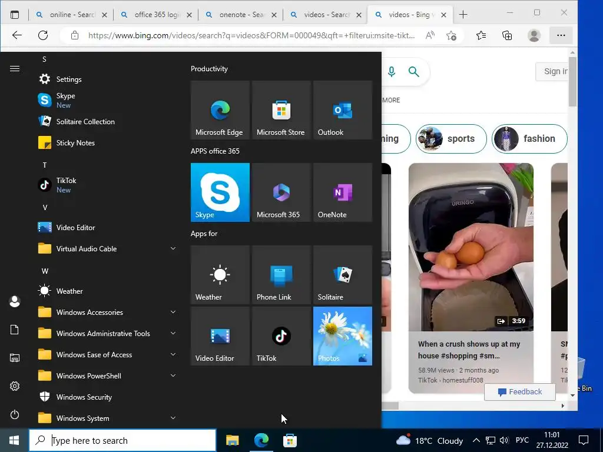This screenshot has width=603, height=452.
Task: Click Sign in on Bing
Action: click(x=552, y=71)
